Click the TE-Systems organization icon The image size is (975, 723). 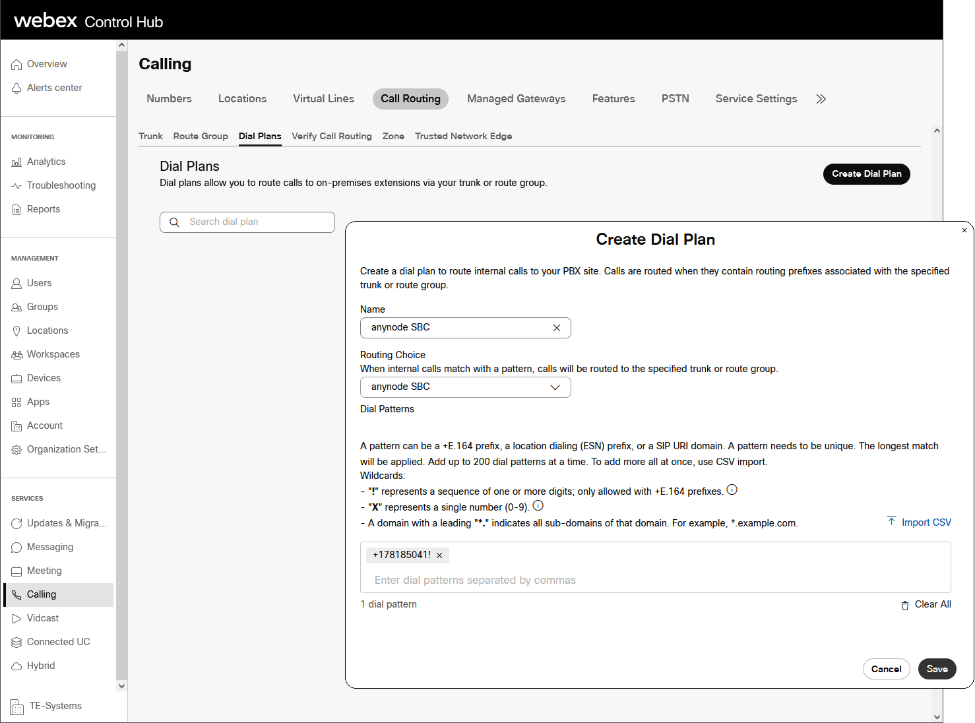coord(17,707)
